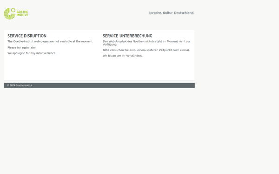279x174 pixels.
Task: Click the 'Please try again later.' line
Action: pos(22,48)
